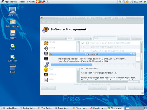This screenshot has height=110, width=147.
Task: Open File menu in Control Center
Action: [x=43, y=22]
